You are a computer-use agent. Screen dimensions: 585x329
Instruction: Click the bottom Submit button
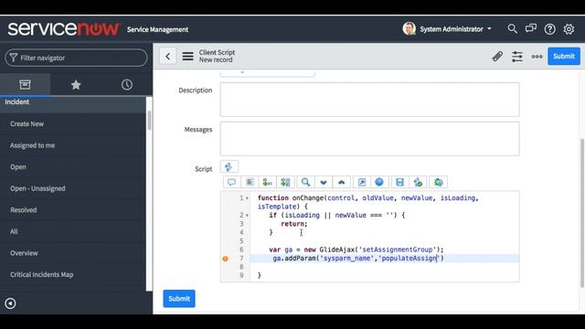pos(179,299)
